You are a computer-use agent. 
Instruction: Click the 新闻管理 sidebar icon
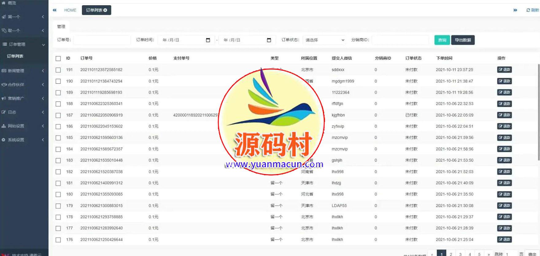pos(4,71)
